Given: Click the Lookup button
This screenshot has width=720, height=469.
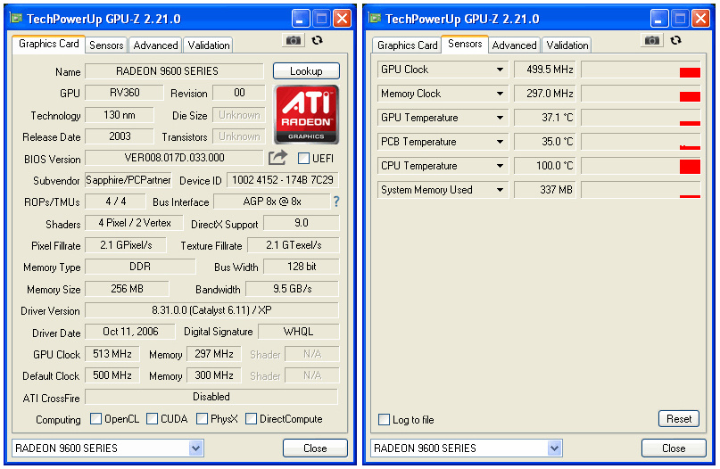Looking at the screenshot, I should (306, 71).
